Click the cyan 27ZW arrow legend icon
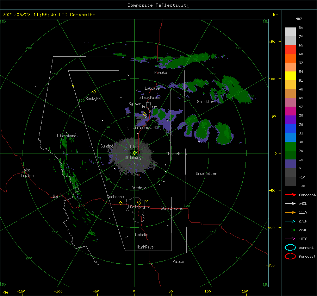317x296 pixels. coord(290,221)
